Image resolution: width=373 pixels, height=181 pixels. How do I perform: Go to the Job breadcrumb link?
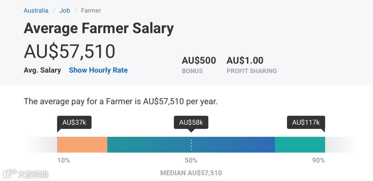point(65,10)
